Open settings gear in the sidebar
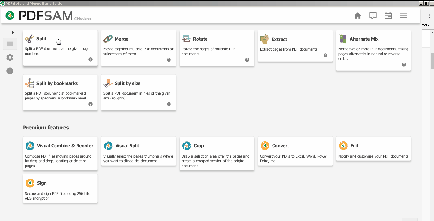Viewport: 434px width, 221px height. pos(10,57)
